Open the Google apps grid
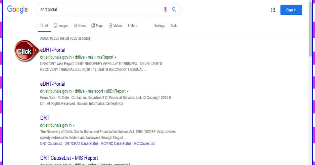The width and height of the screenshot is (315, 165). coord(273,10)
